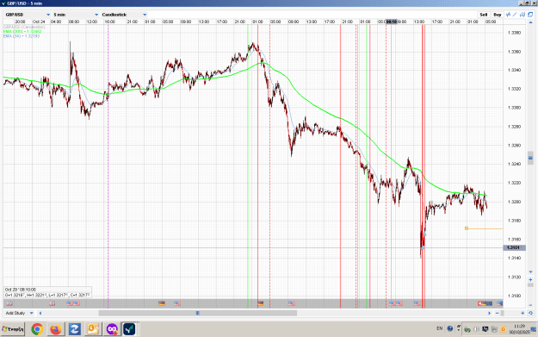Click the highlighted time label on time axis

(x=392, y=22)
